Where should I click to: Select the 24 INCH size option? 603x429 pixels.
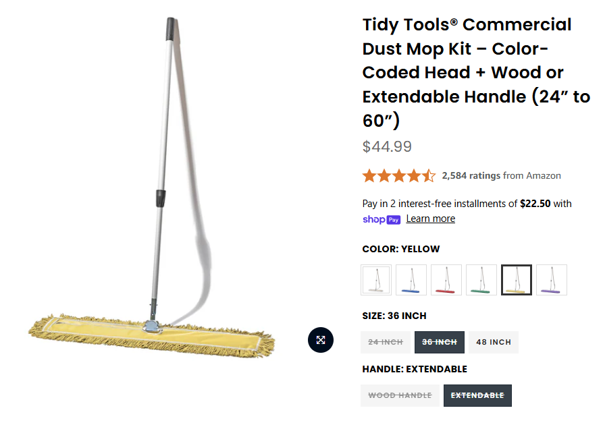point(385,342)
